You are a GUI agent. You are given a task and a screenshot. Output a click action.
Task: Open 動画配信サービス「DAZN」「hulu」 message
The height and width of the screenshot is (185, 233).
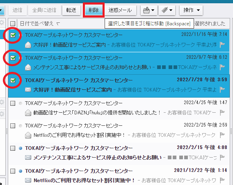coord(97,113)
